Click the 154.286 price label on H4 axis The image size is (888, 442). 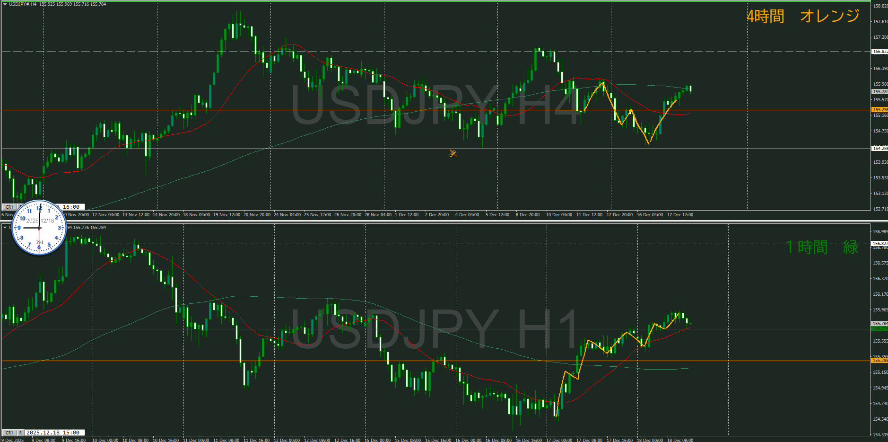coord(879,149)
